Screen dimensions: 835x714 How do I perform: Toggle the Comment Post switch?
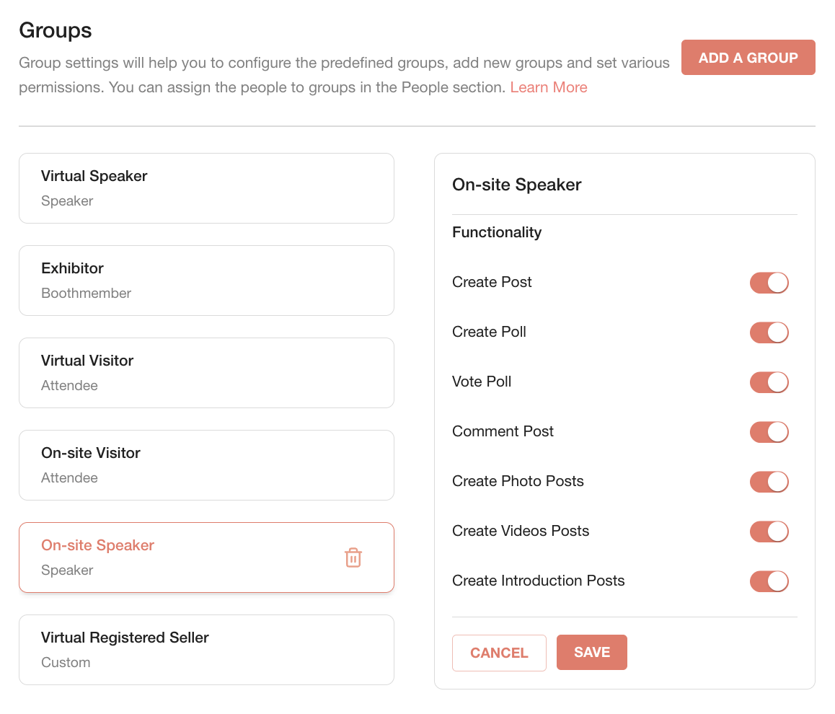769,432
